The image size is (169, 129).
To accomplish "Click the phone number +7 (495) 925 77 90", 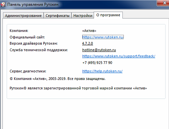I will [97, 63].
